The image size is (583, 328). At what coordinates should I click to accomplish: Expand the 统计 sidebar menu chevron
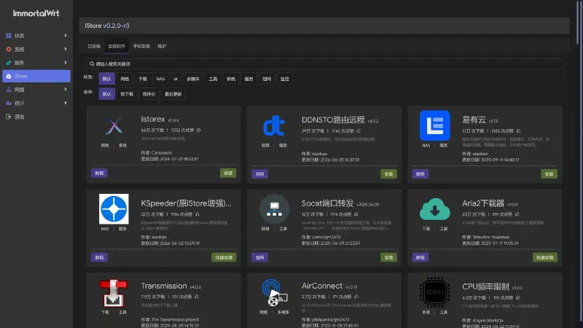(x=66, y=103)
